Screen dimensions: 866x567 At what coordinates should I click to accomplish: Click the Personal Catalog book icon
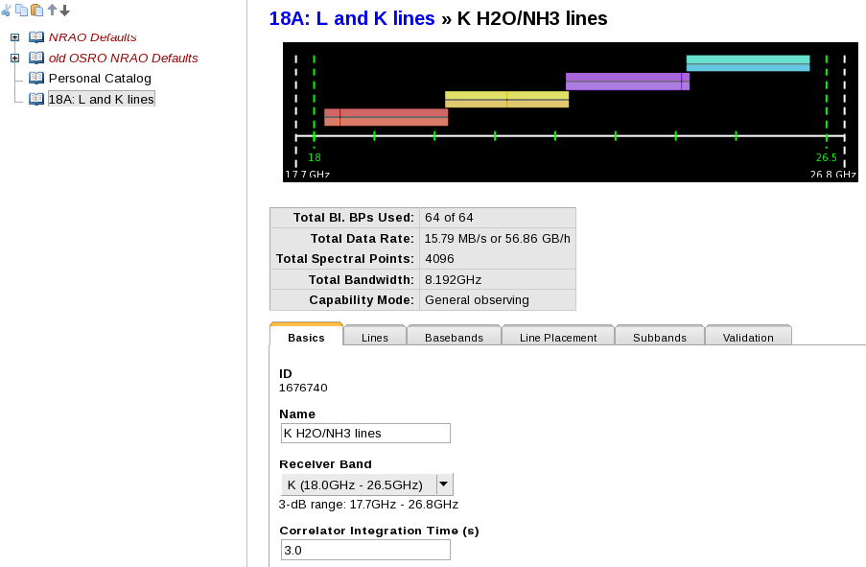tap(36, 78)
